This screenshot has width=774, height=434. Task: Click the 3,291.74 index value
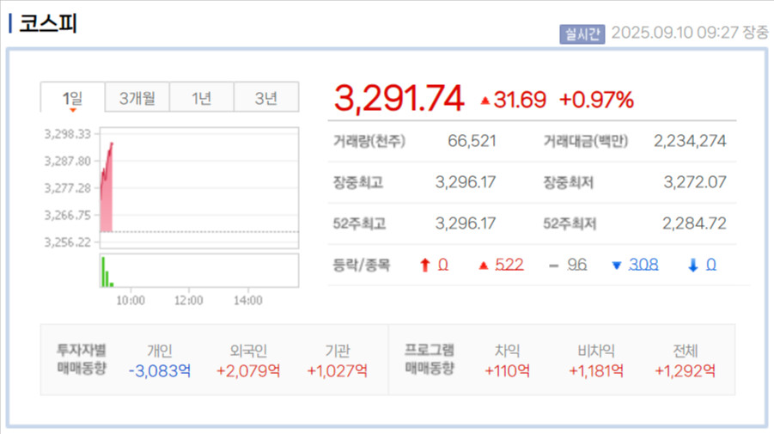pyautogui.click(x=399, y=98)
